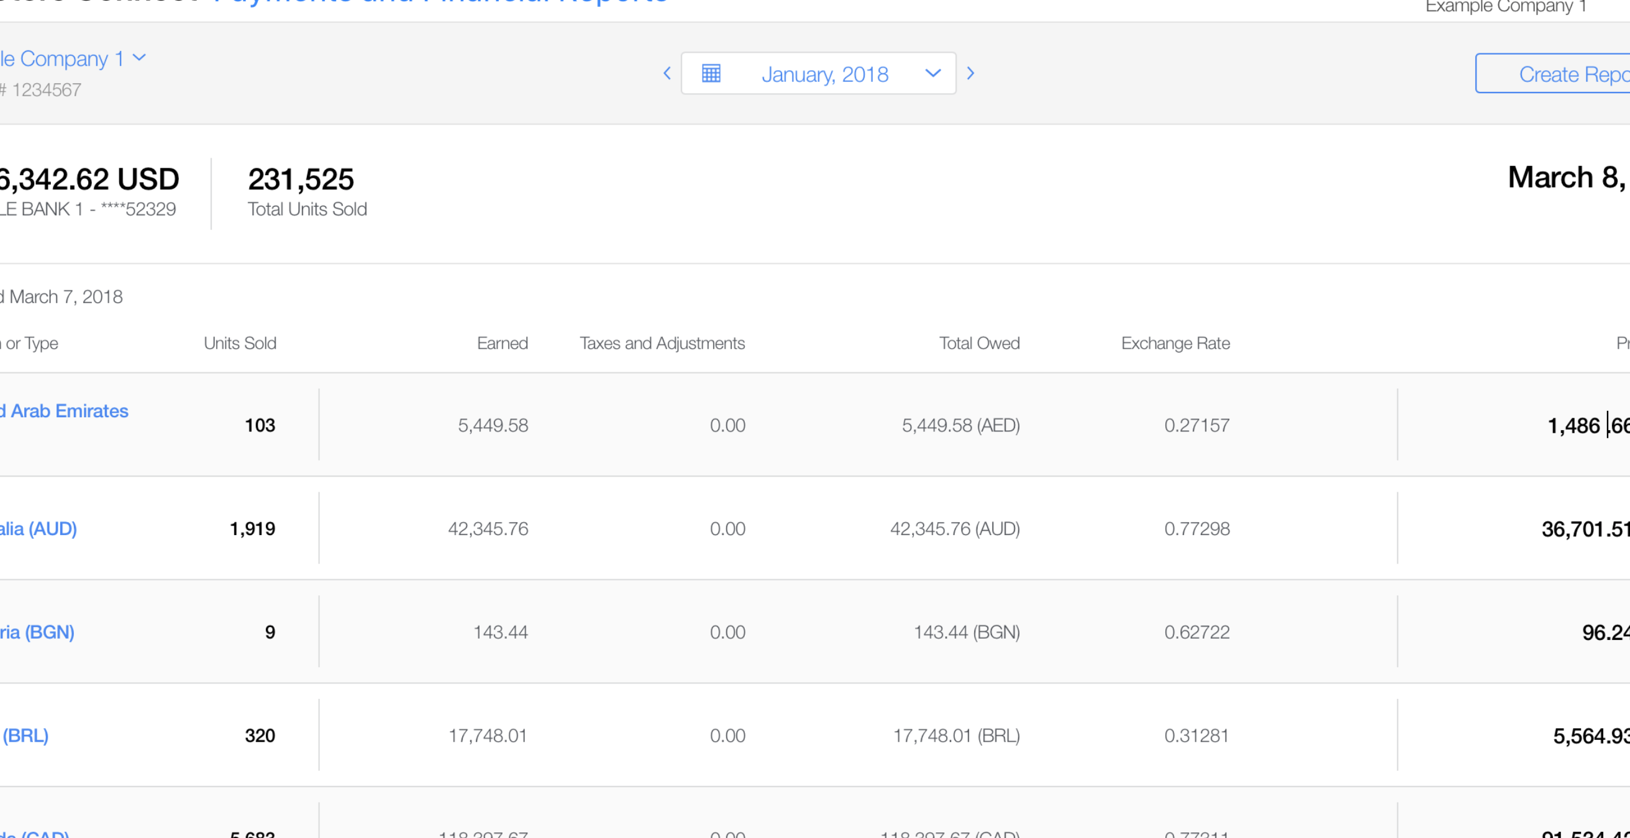Select the 1,919 units sold cell

point(252,529)
